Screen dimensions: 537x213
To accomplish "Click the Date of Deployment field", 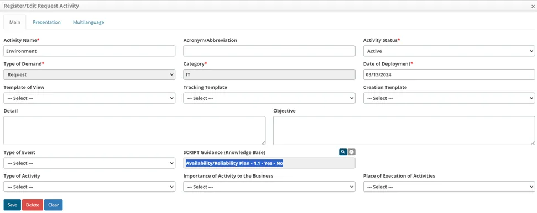I will 449,74.
